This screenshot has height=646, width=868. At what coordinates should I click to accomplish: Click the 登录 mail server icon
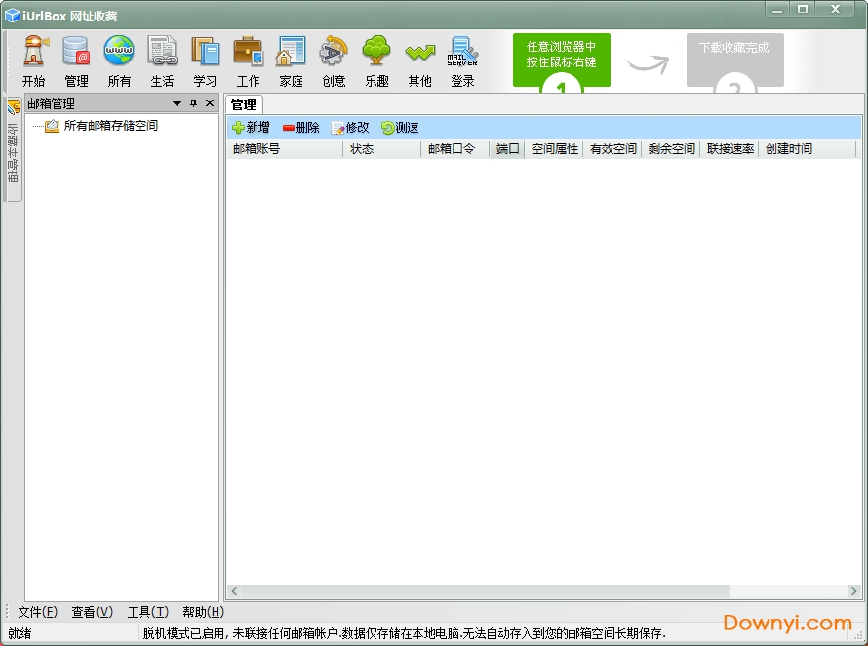point(462,59)
